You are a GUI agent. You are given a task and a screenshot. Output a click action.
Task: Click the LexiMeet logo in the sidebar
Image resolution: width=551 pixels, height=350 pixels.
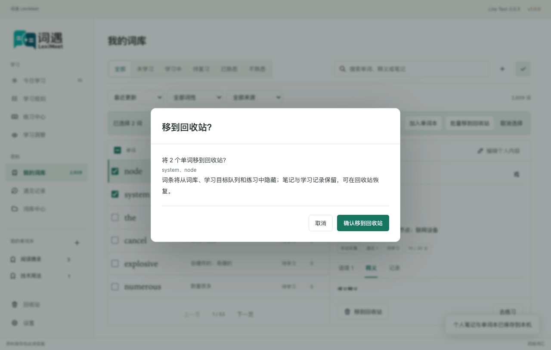pyautogui.click(x=38, y=40)
